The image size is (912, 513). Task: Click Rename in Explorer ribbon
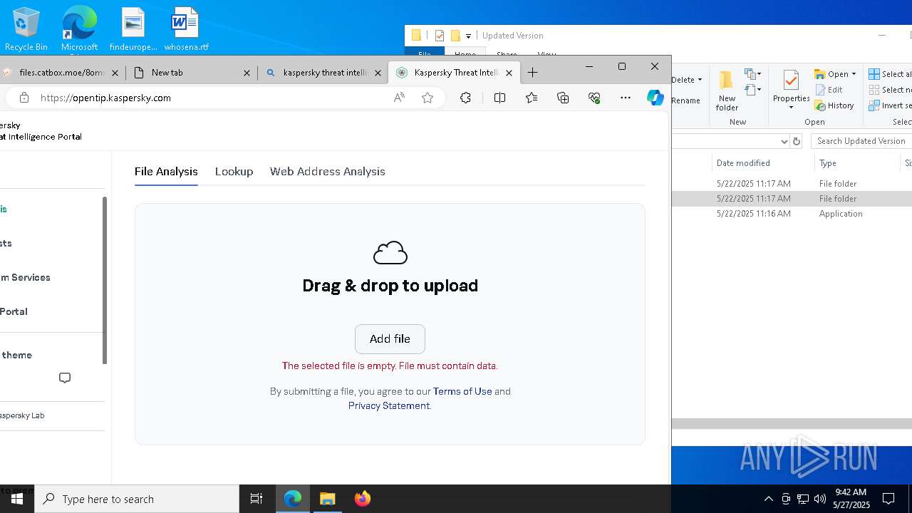(685, 100)
